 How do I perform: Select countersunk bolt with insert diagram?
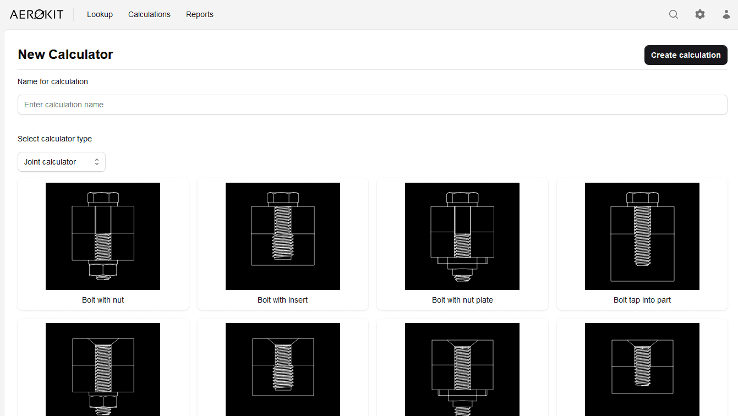point(283,369)
